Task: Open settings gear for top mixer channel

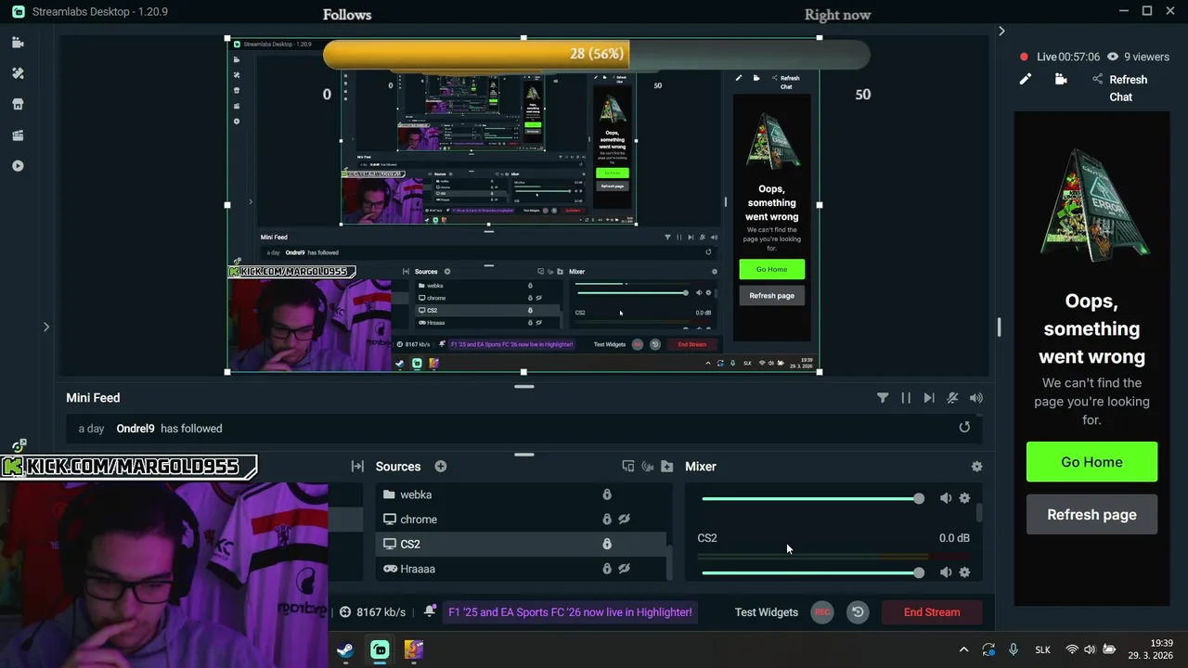Action: (964, 498)
